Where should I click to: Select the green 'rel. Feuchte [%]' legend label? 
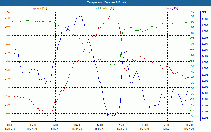[105, 8]
